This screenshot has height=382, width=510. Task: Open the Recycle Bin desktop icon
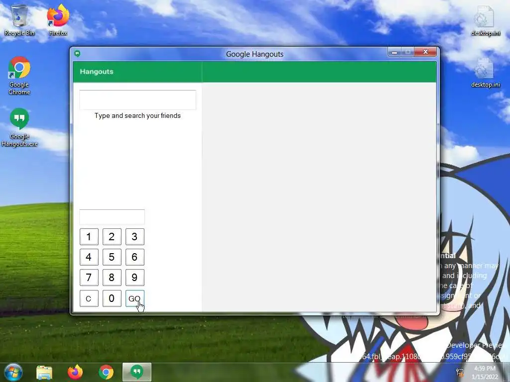click(x=19, y=20)
